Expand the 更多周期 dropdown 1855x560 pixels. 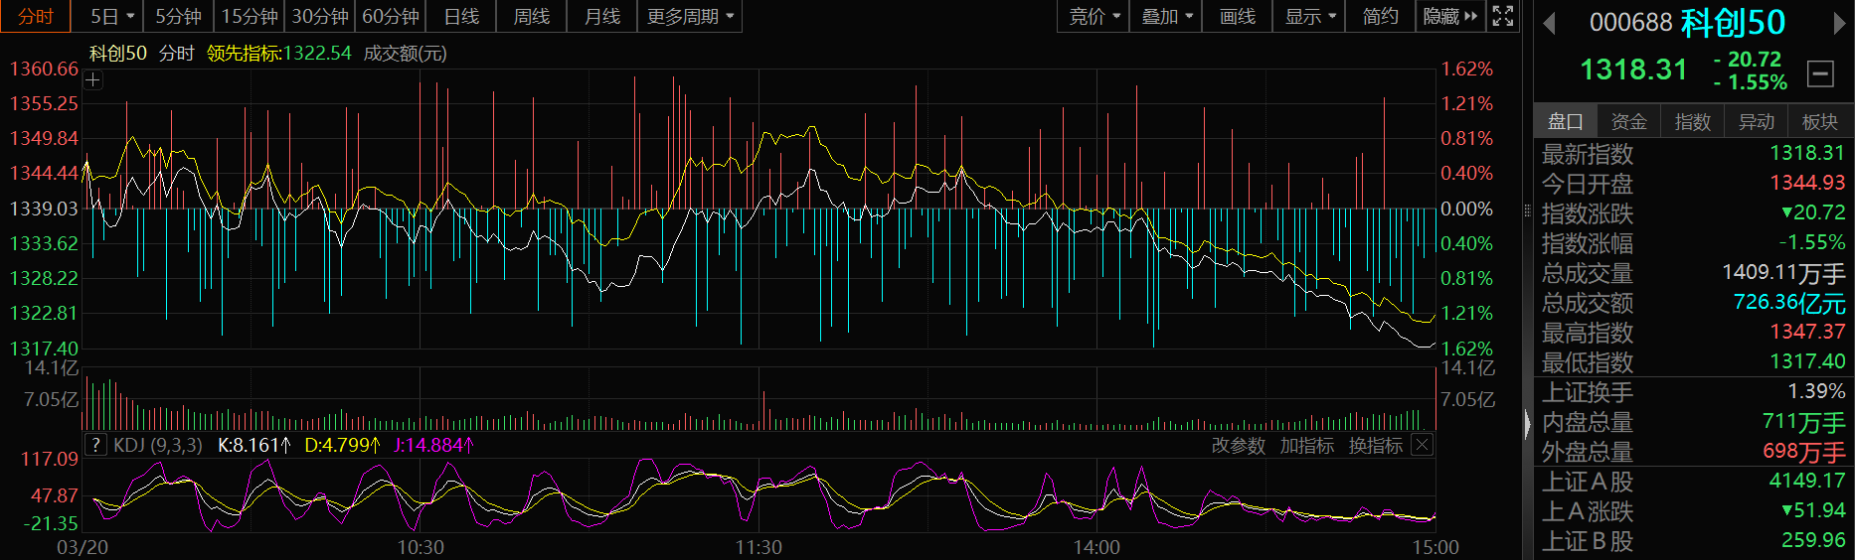point(689,16)
